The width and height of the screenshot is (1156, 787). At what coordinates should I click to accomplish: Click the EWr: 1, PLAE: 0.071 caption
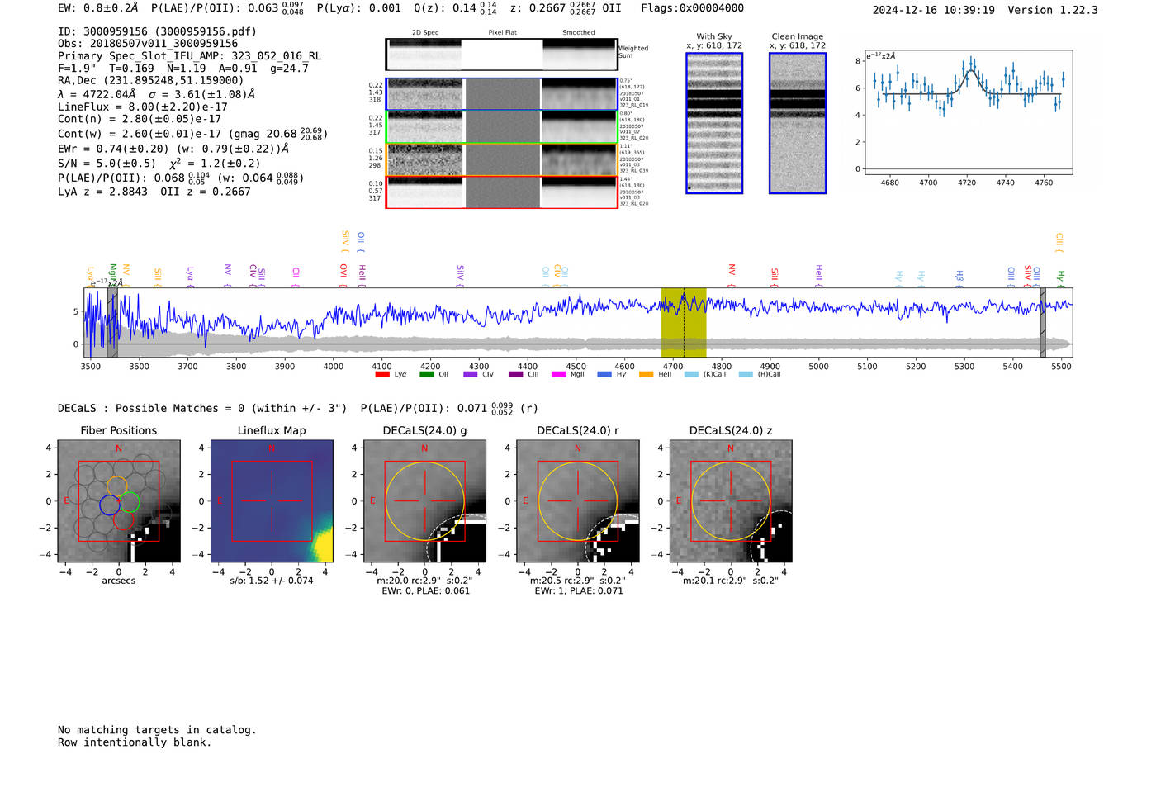[579, 590]
